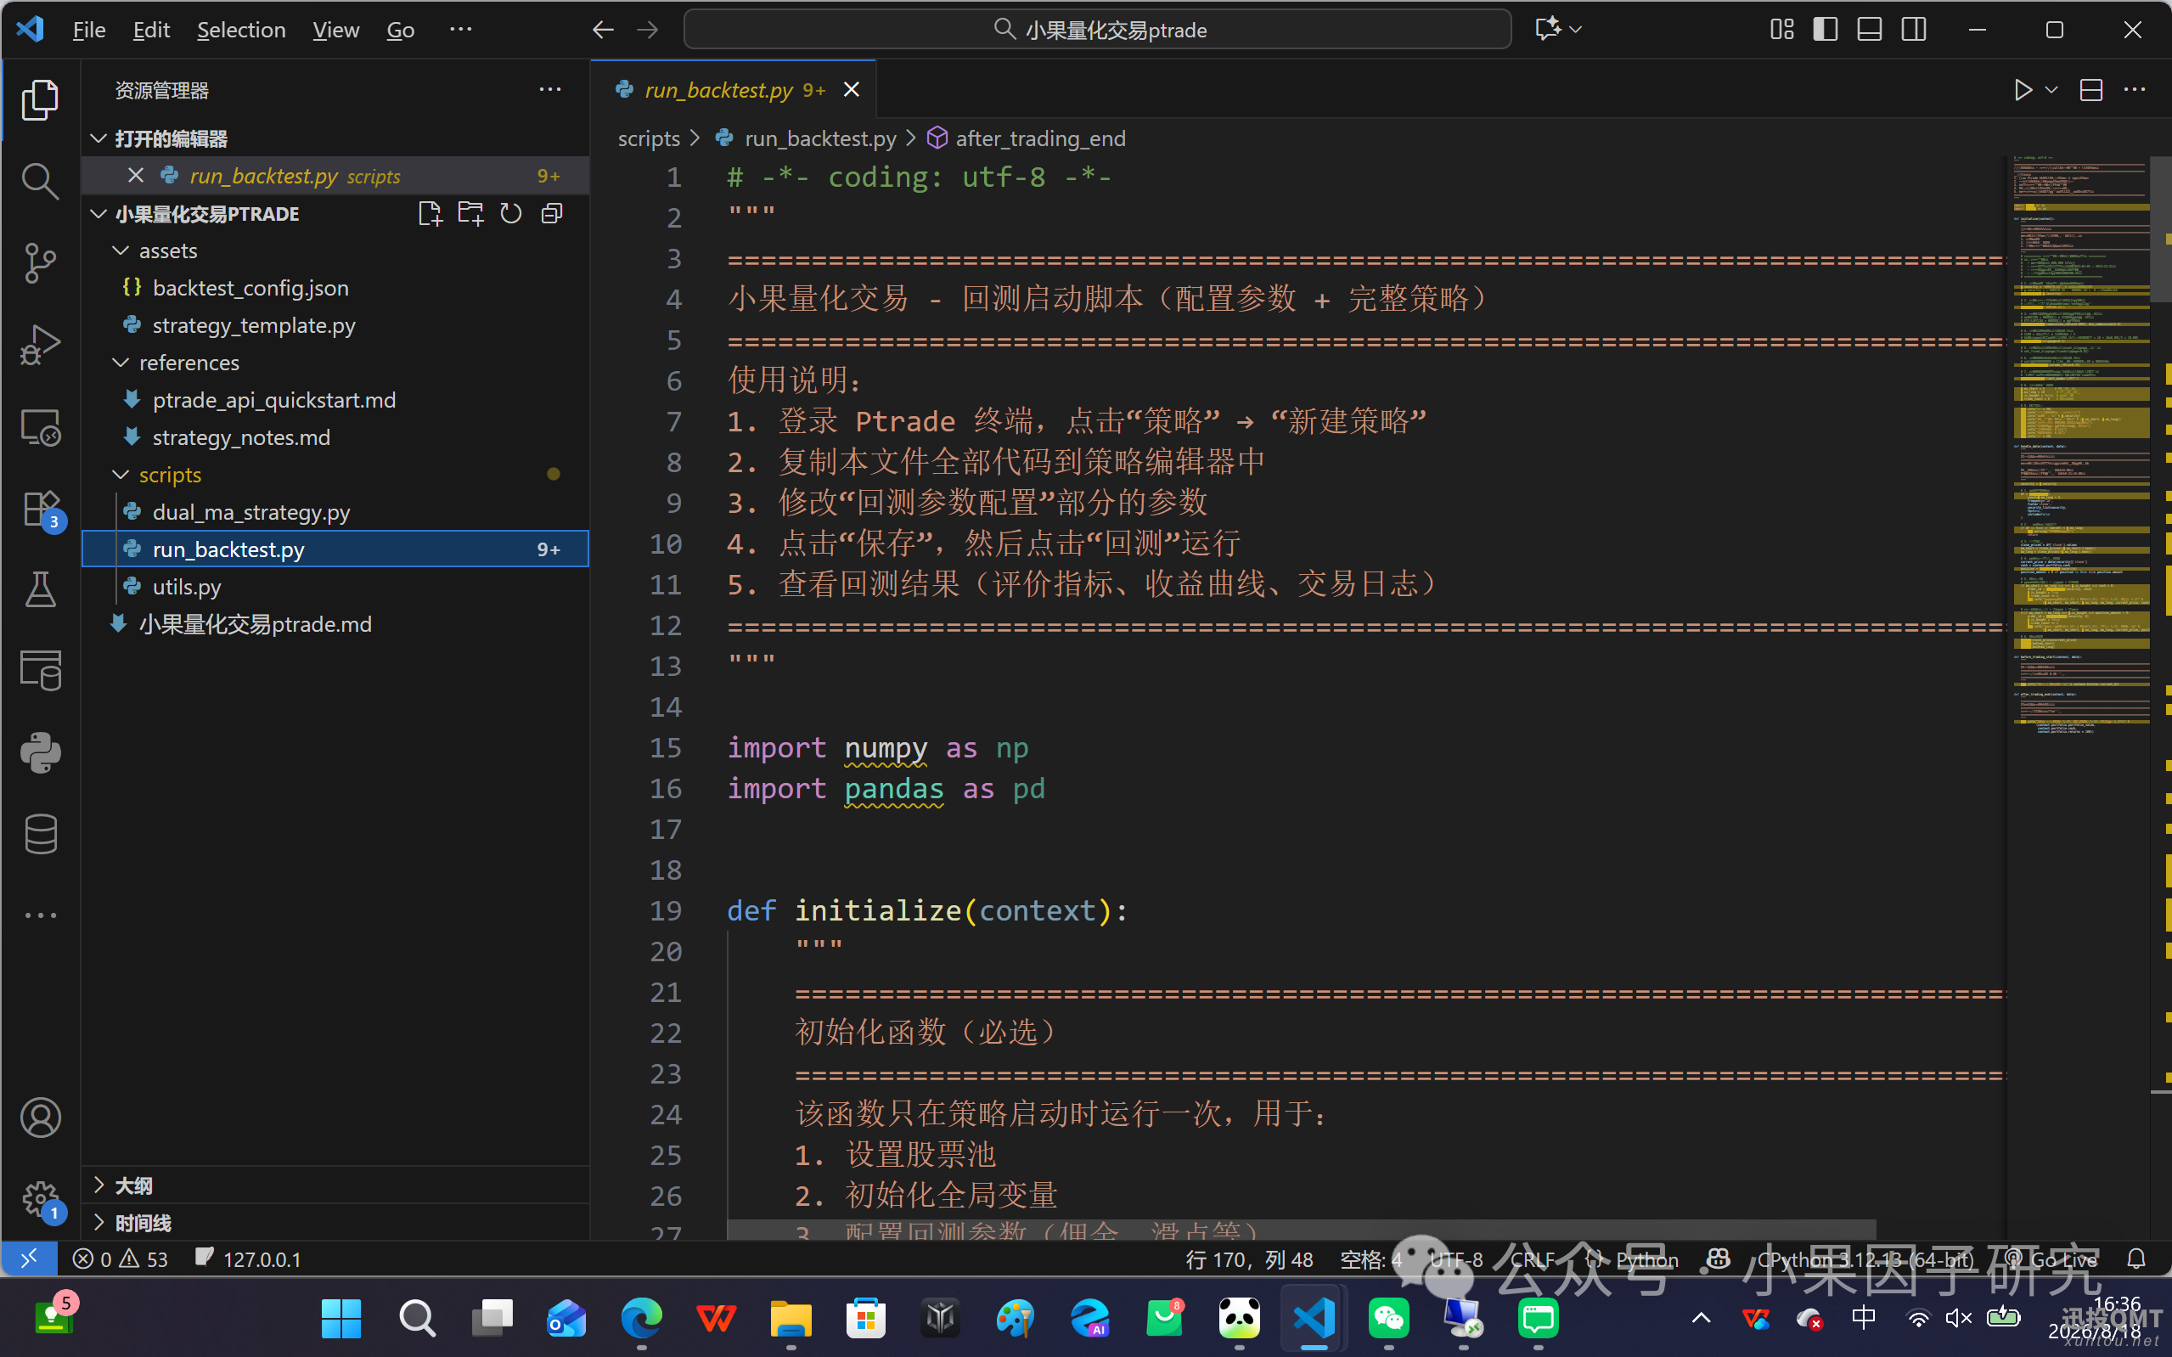This screenshot has width=2172, height=1357.
Task: Open the database view in activity bar
Action: coord(41,835)
